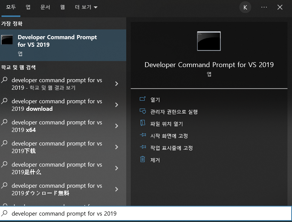
Task: Select 관리자 권한으로 실행
Action: click(x=174, y=112)
